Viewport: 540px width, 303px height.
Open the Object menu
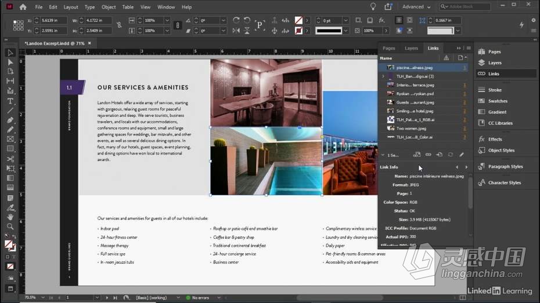(x=109, y=7)
